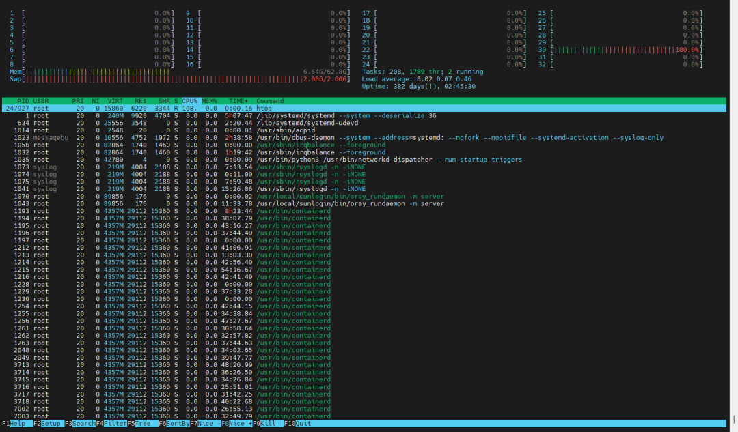Open F1 Help in bottom bar
Screen dimensions: 738x432
17,424
